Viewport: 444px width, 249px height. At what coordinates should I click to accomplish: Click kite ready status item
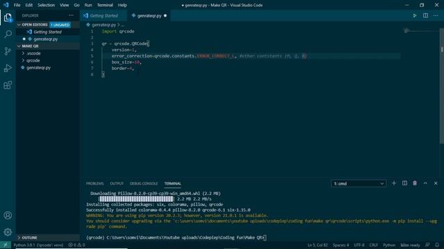click(410, 245)
